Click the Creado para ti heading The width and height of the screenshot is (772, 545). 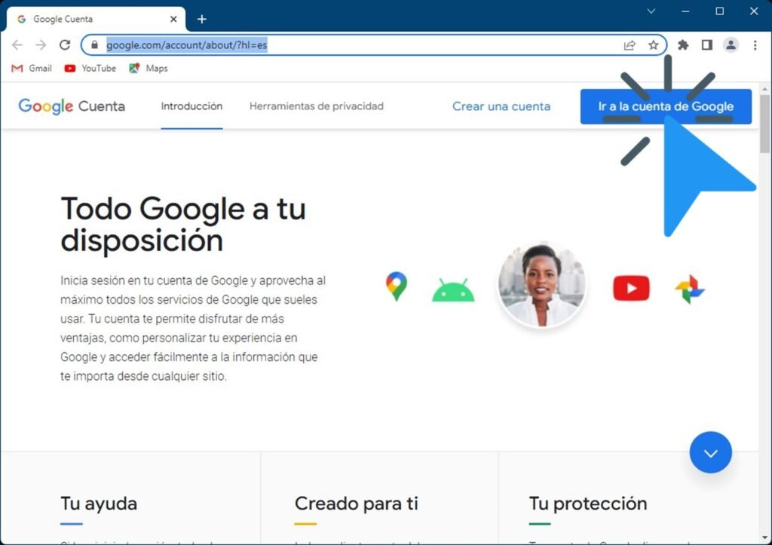pos(357,504)
